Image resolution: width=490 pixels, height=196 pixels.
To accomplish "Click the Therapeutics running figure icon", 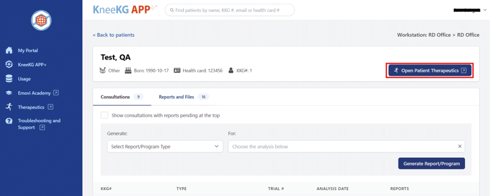I will (9, 107).
